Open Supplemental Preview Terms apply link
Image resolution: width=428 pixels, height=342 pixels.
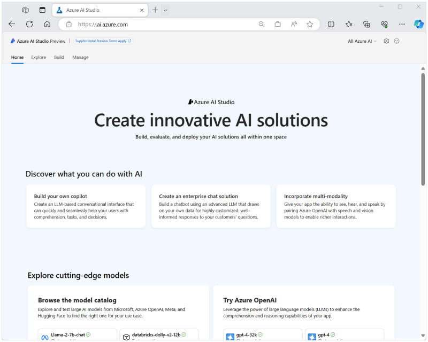click(103, 41)
